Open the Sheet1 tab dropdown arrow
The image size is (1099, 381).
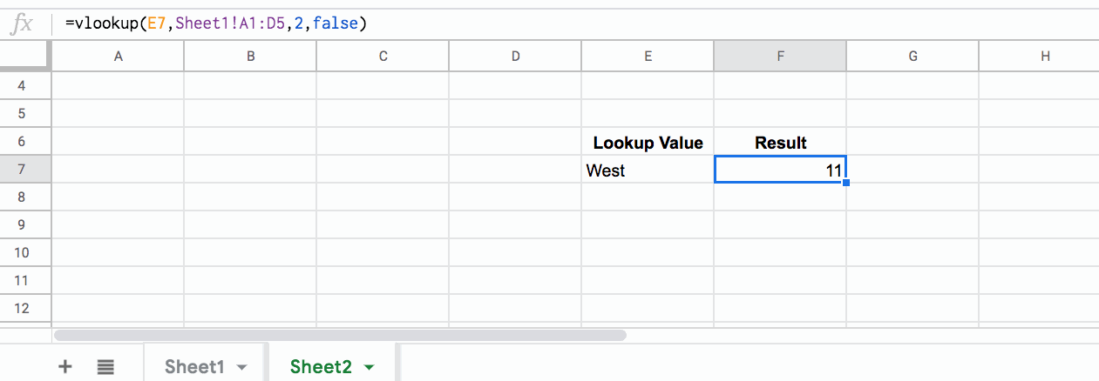[242, 367]
